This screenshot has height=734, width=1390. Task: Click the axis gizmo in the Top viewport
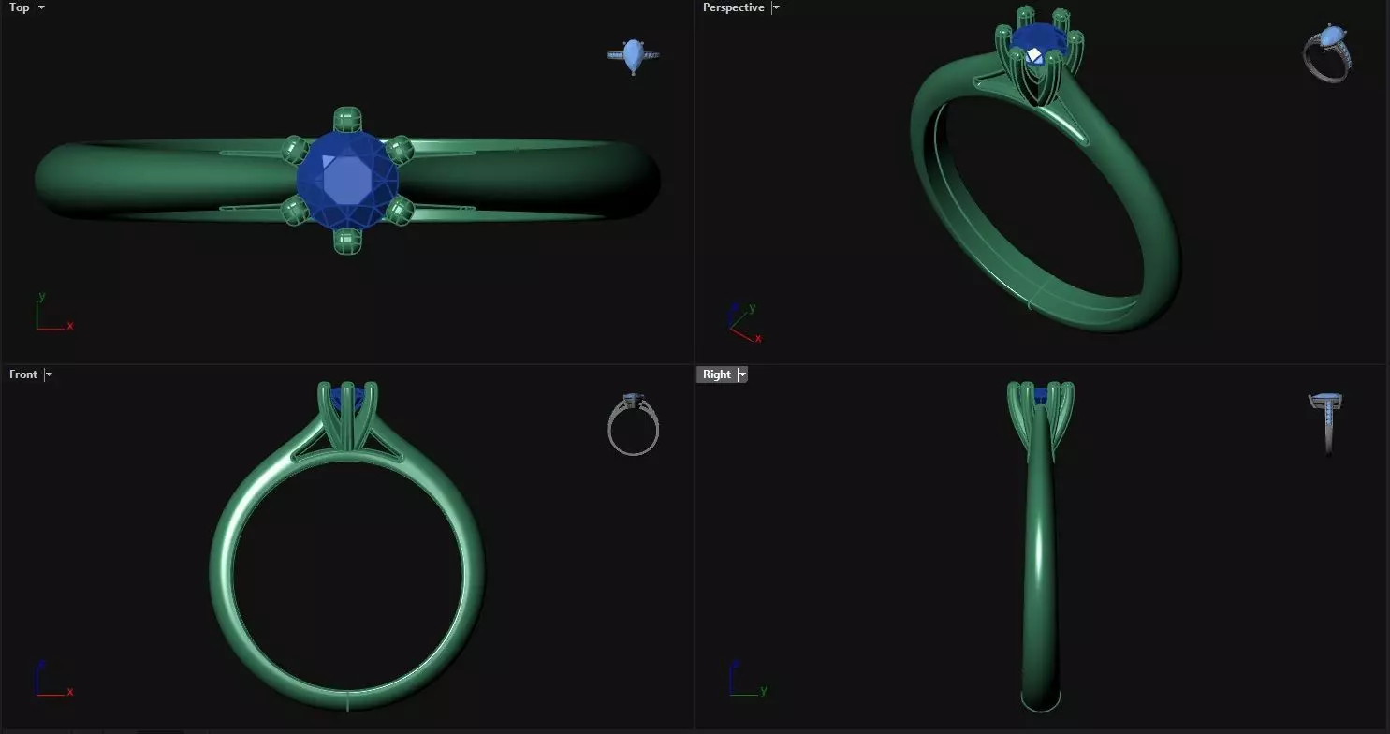pos(52,313)
